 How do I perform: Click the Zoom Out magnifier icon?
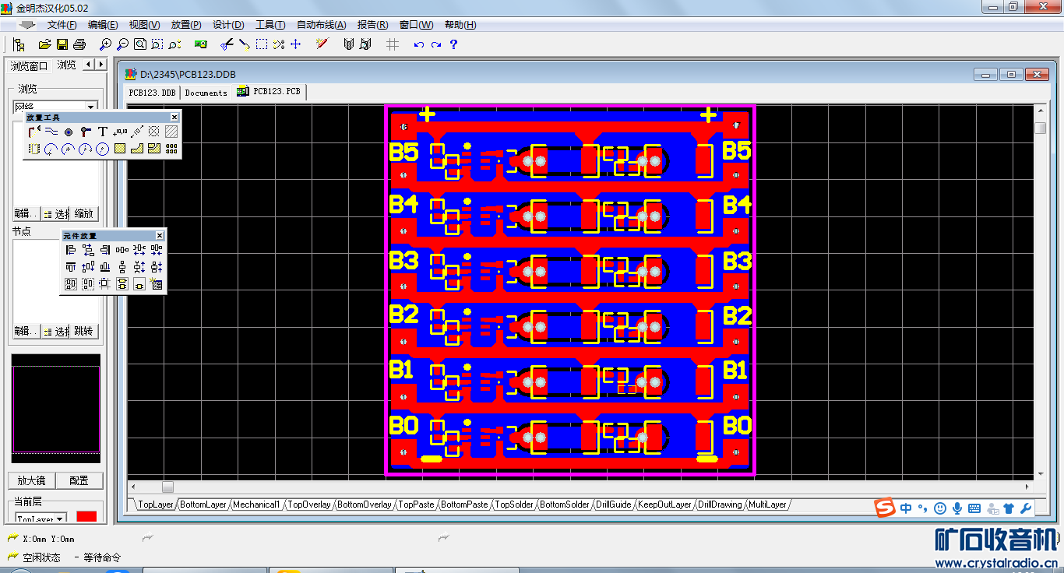(x=123, y=44)
